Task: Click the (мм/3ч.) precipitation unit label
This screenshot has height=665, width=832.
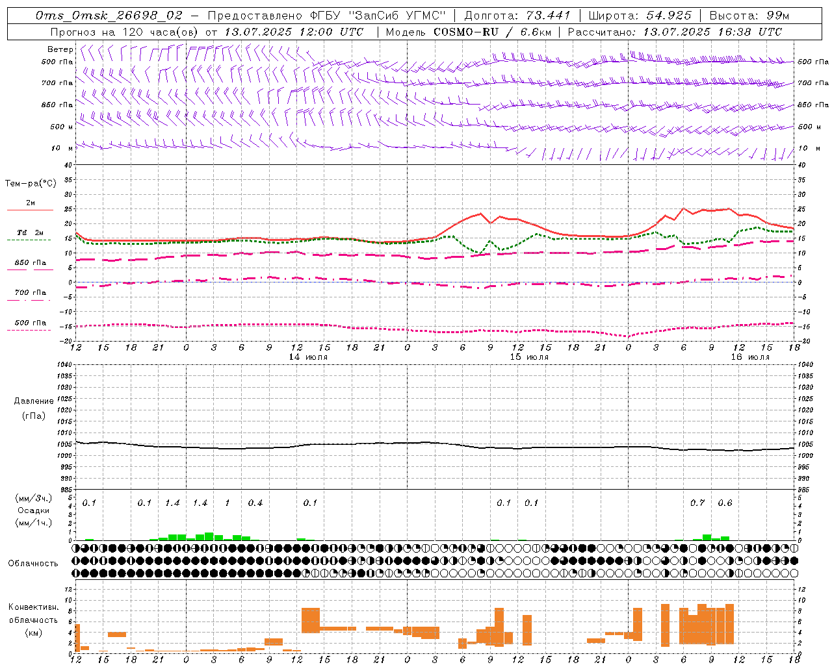Action: pos(34,498)
